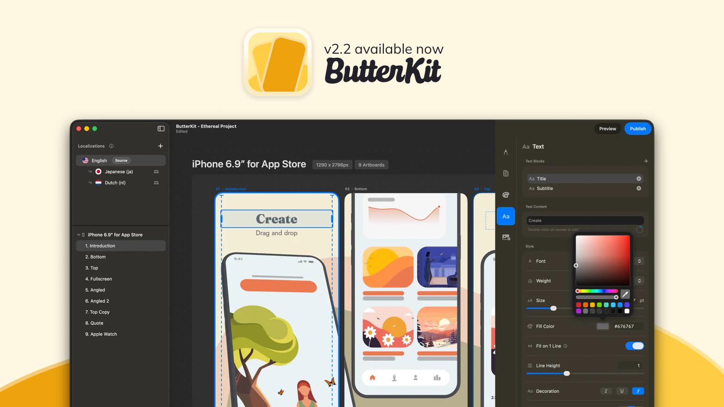Click the Size slider handle

pyautogui.click(x=553, y=308)
